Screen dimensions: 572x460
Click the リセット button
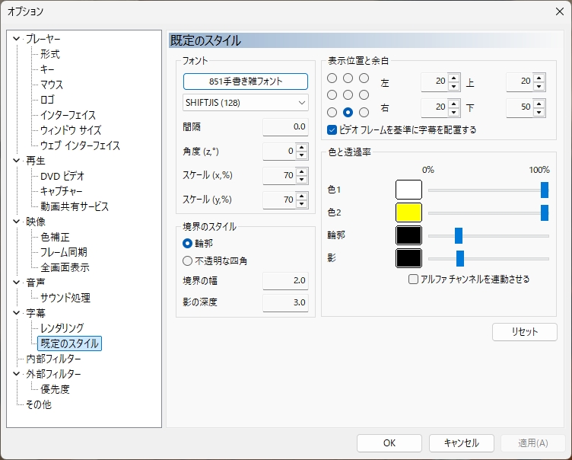tap(524, 332)
